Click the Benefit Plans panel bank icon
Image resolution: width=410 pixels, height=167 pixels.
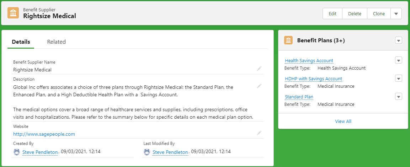pyautogui.click(x=288, y=41)
